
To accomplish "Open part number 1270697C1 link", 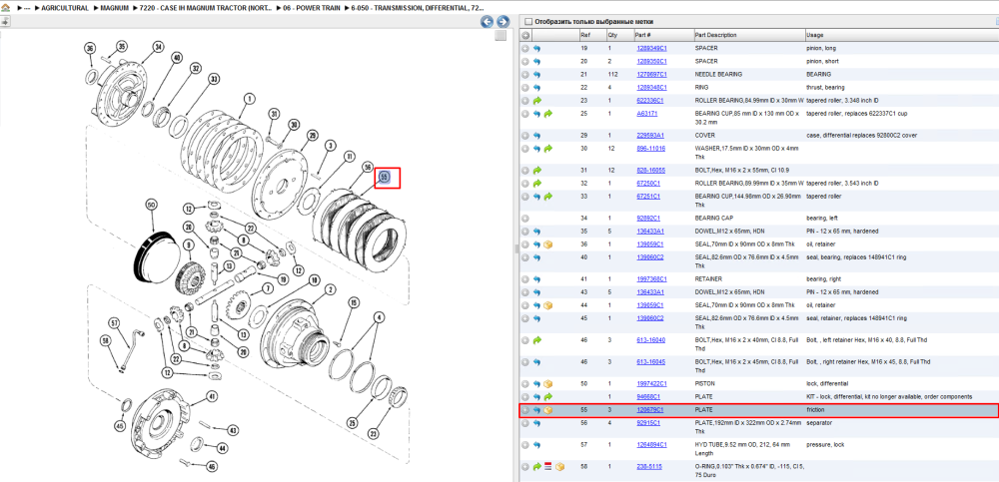I will pos(651,75).
